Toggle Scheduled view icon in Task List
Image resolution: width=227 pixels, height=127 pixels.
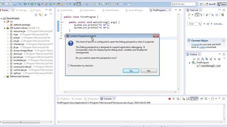click(201, 15)
